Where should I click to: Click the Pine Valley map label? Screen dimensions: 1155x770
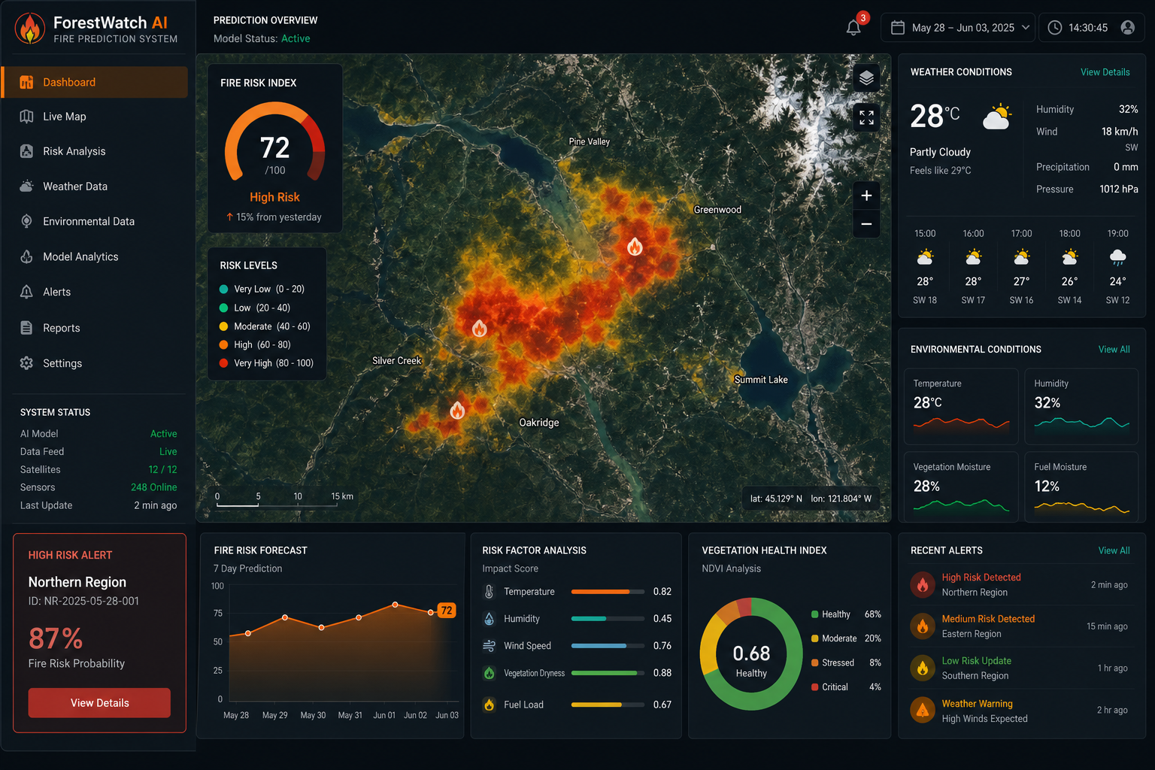pyautogui.click(x=590, y=141)
